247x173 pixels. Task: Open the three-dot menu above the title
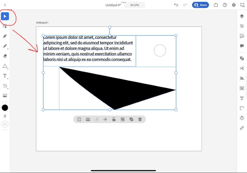(x=123, y=2)
